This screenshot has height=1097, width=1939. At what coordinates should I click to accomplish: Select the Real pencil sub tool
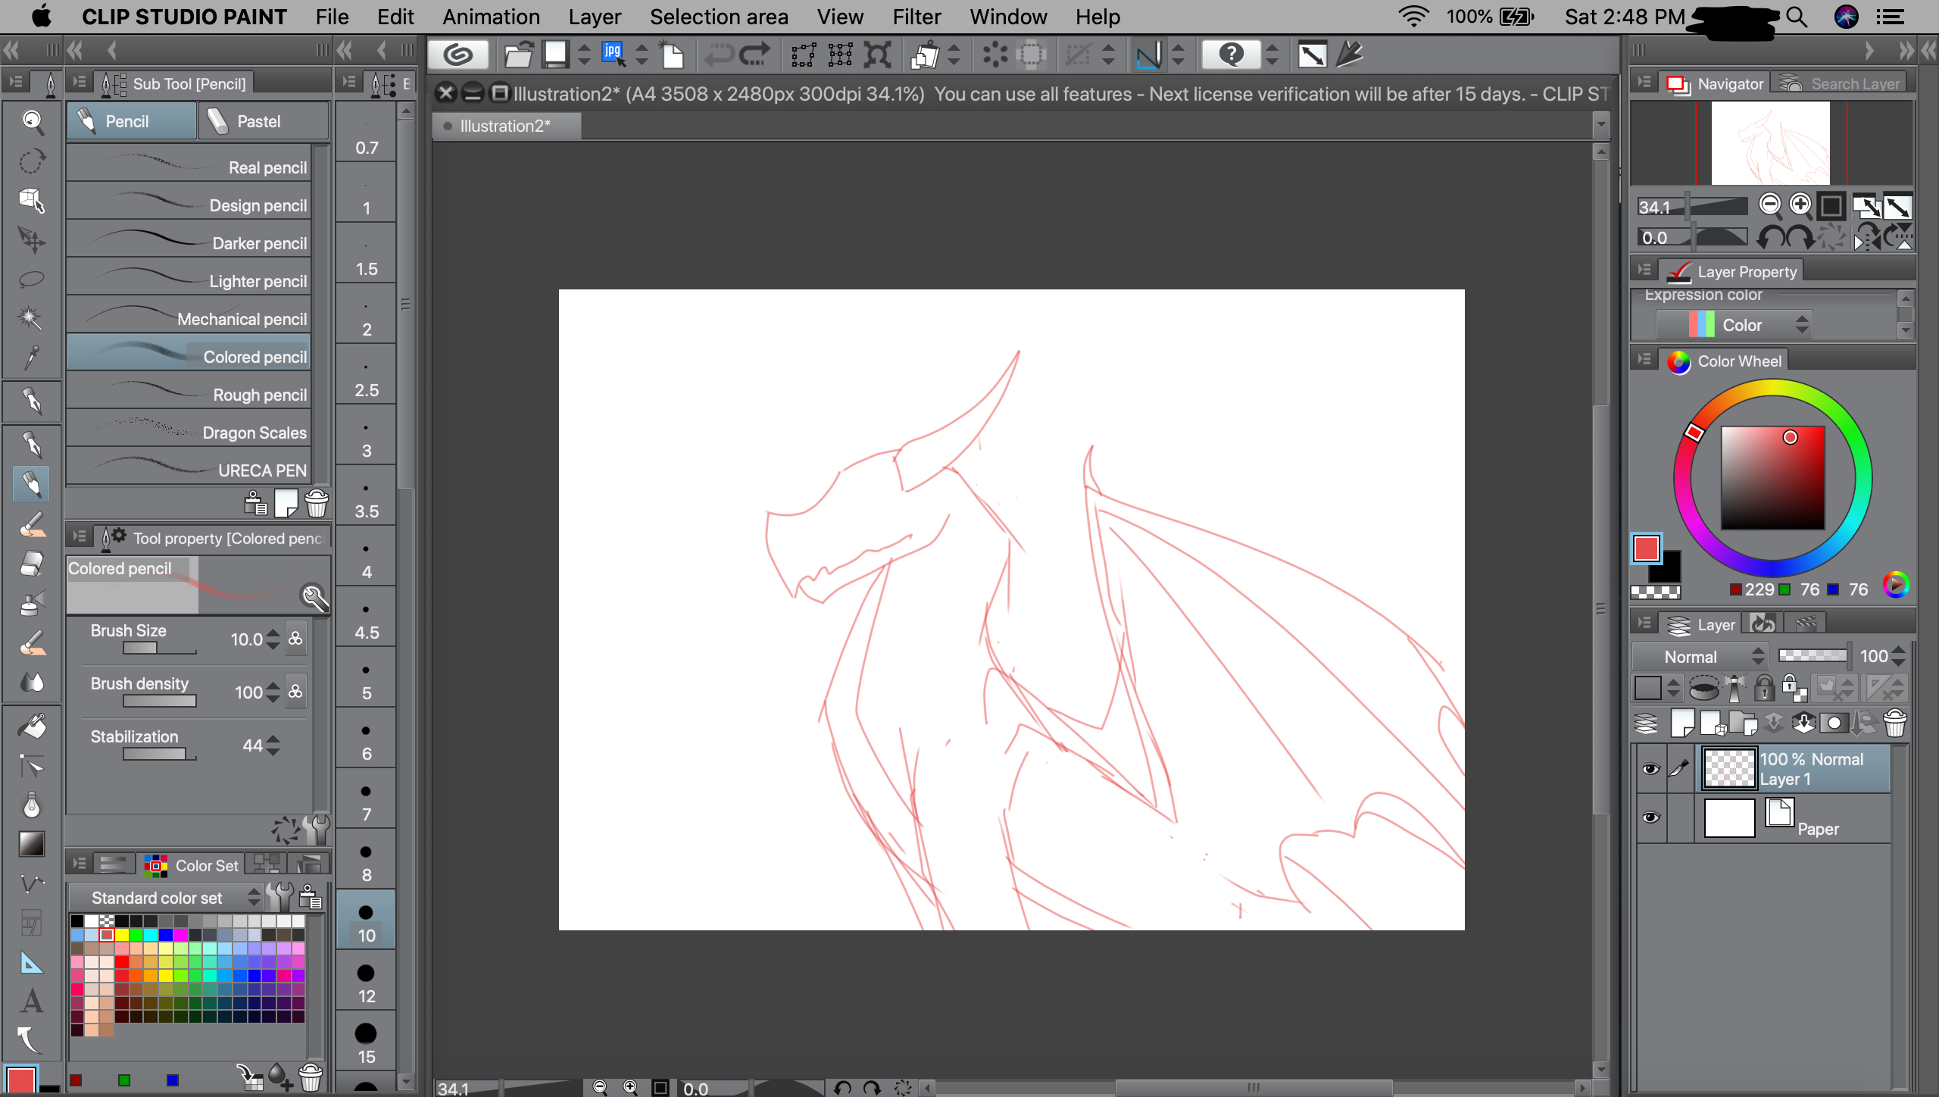pyautogui.click(x=188, y=167)
